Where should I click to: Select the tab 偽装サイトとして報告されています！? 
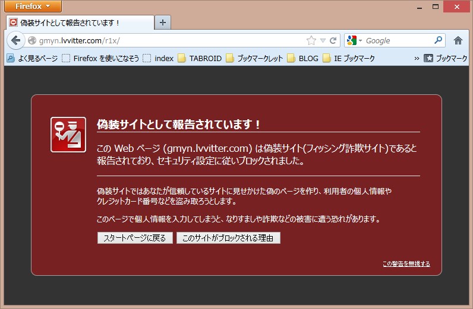click(x=80, y=23)
